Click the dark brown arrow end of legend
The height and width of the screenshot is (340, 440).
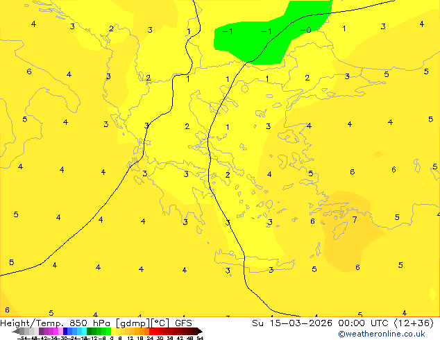(199, 331)
